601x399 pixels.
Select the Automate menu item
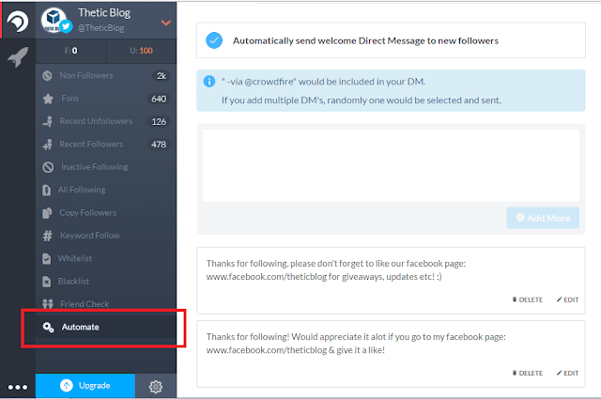[x=106, y=327]
